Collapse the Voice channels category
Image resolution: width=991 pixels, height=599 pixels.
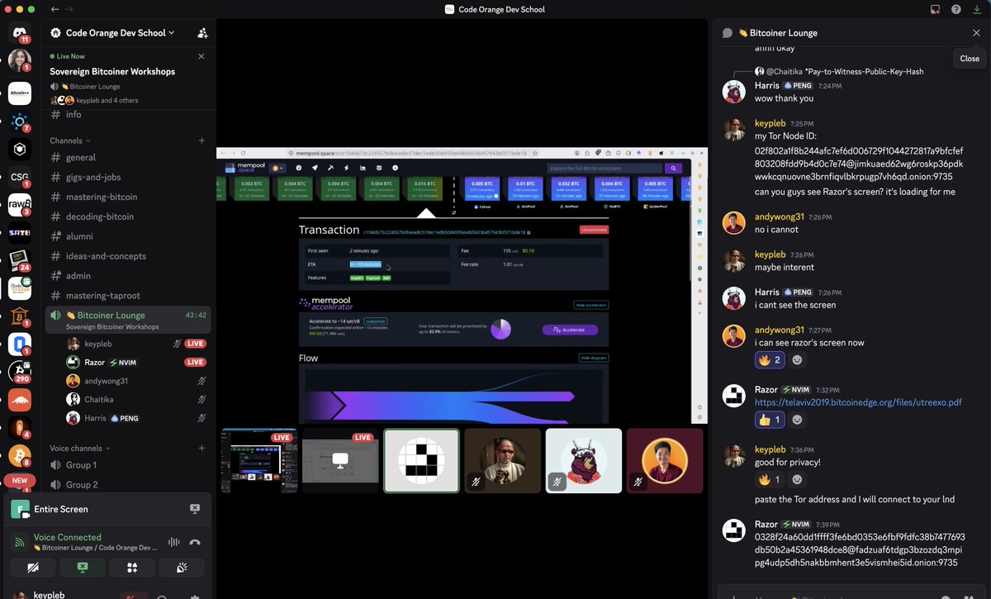[x=81, y=448]
